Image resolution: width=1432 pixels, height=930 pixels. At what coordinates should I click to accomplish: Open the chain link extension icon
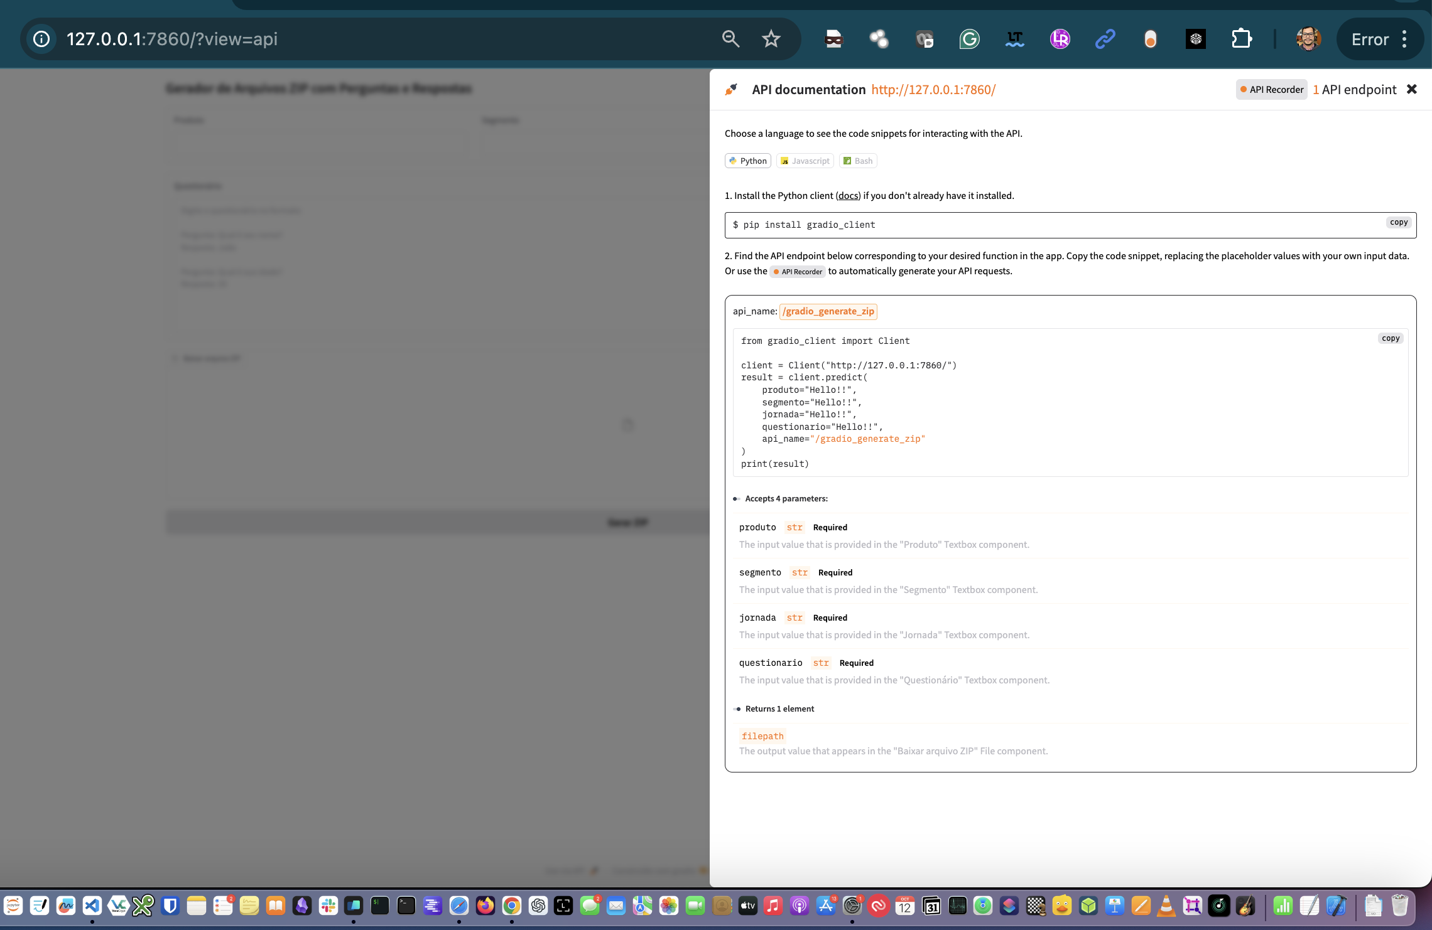(x=1105, y=39)
